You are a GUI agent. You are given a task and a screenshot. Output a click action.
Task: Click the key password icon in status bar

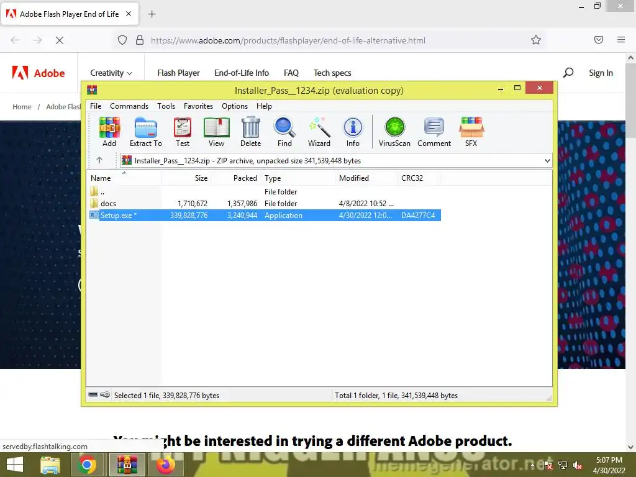click(x=105, y=394)
